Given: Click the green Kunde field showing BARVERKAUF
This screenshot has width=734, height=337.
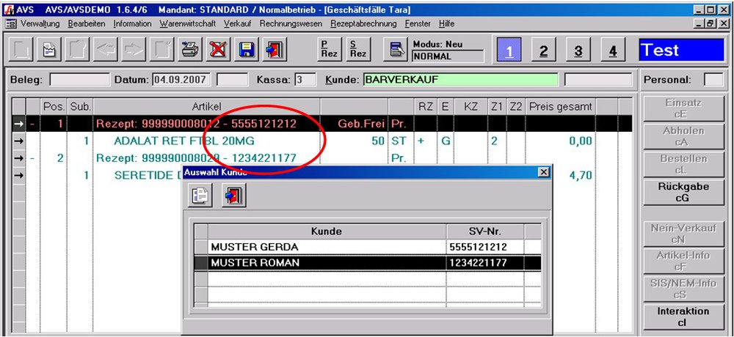Looking at the screenshot, I should coord(460,79).
